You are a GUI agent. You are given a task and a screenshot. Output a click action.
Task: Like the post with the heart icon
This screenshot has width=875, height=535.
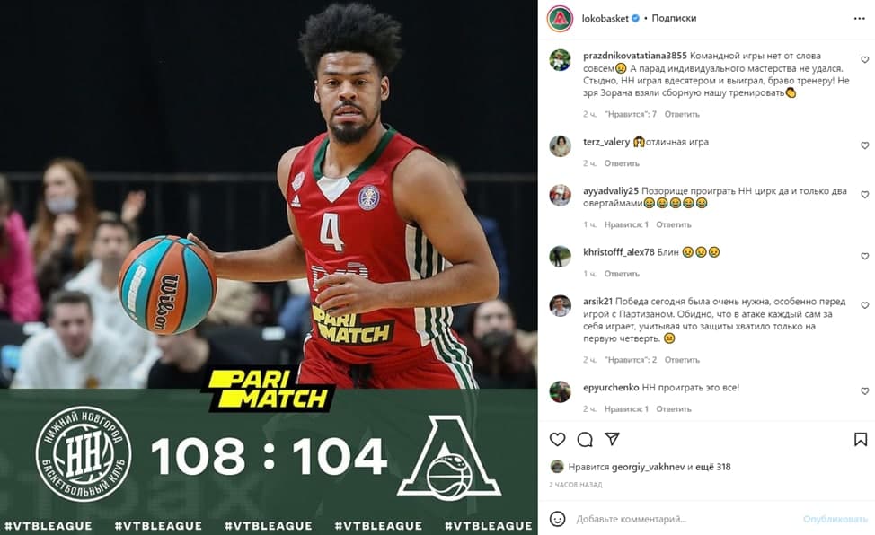558,440
